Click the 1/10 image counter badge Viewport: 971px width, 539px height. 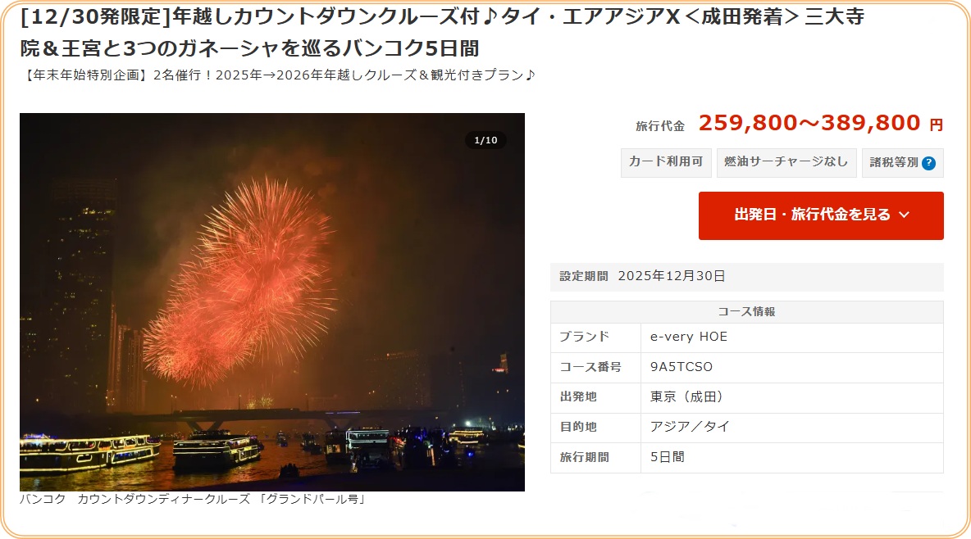[x=485, y=140]
